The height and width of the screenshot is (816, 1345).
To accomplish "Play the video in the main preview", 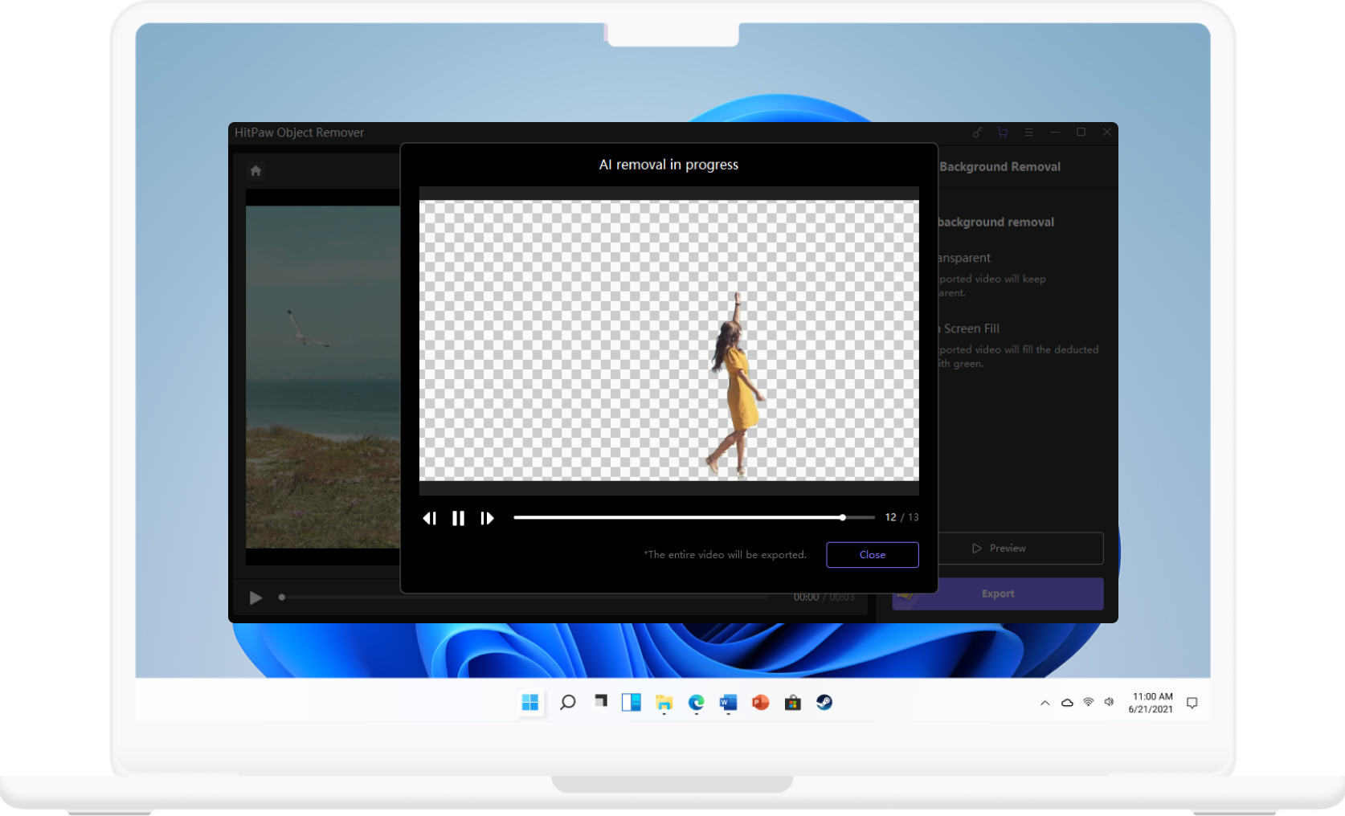I will (256, 598).
